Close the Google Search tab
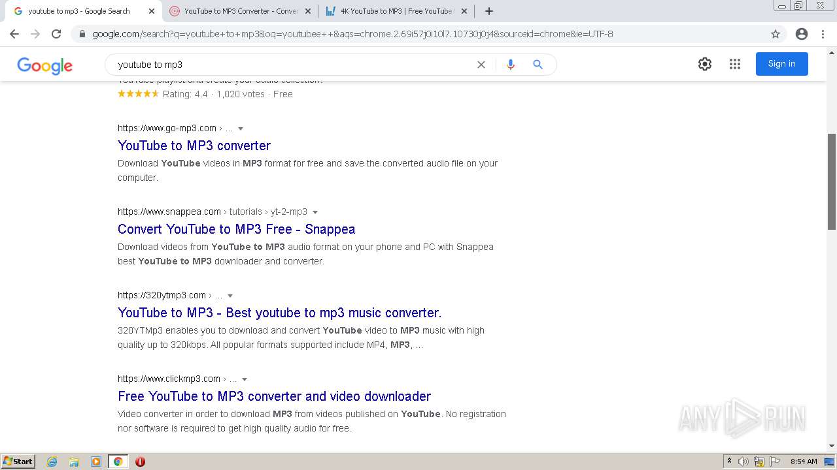Screen dimensions: 837x470 click(x=152, y=11)
